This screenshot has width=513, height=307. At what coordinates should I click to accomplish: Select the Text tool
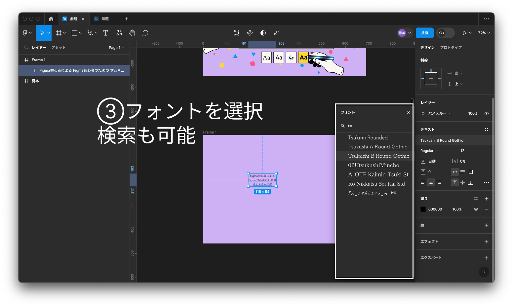tap(105, 33)
